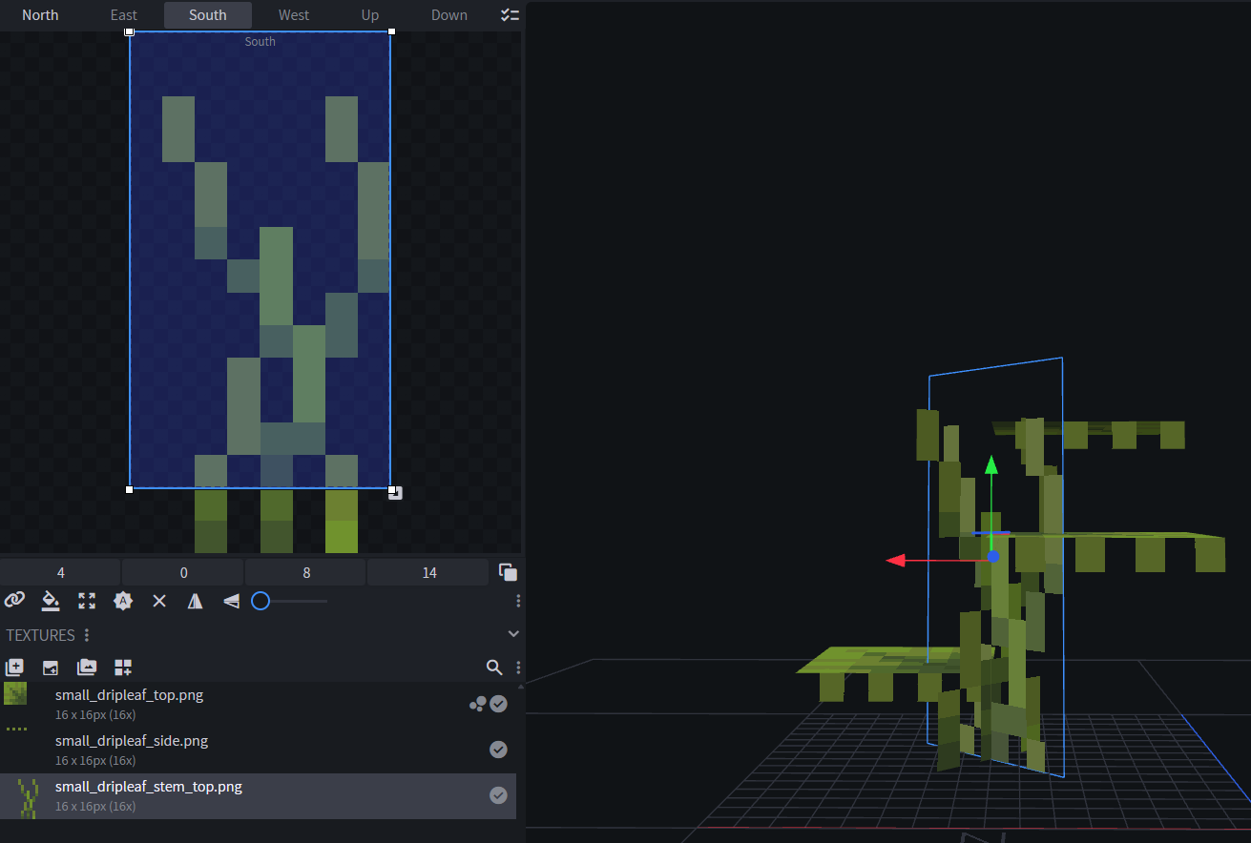Toggle saved checkmark on small_dripleaf_top.png
Viewport: 1251px width, 843px height.
click(498, 704)
